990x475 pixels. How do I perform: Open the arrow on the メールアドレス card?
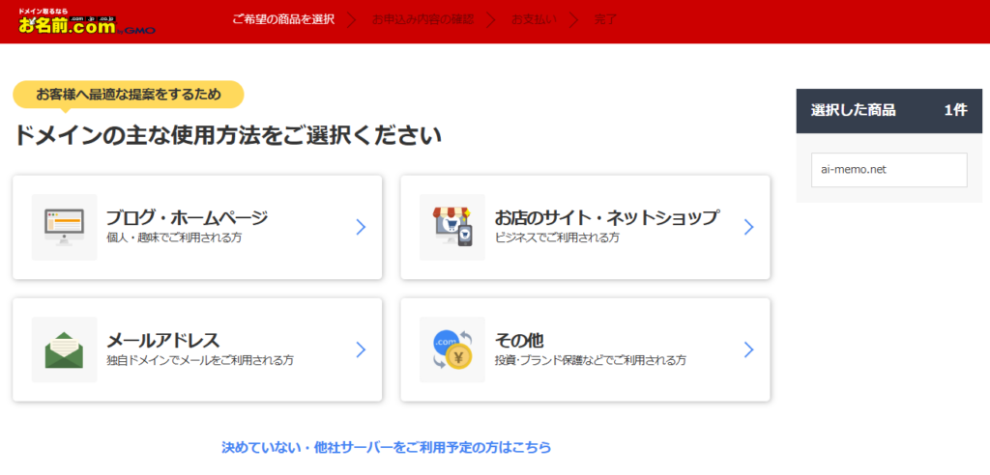[361, 349]
